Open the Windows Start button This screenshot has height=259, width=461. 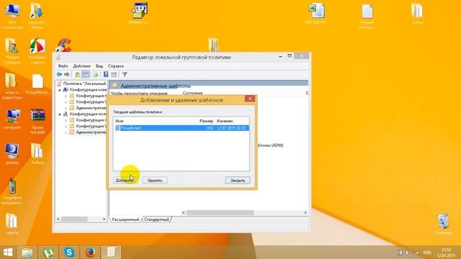point(8,253)
